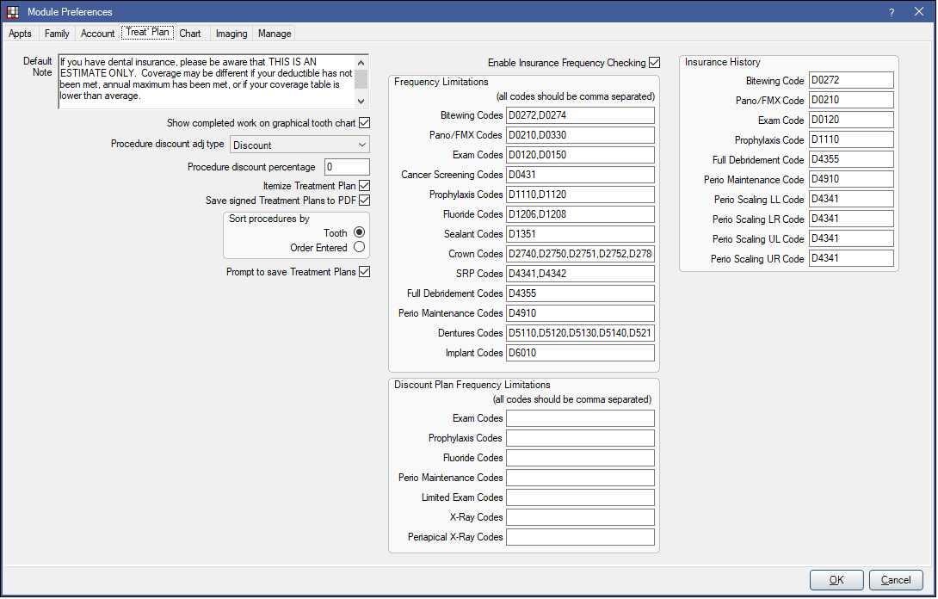This screenshot has width=938, height=599.
Task: Click the OK button
Action: (x=836, y=580)
